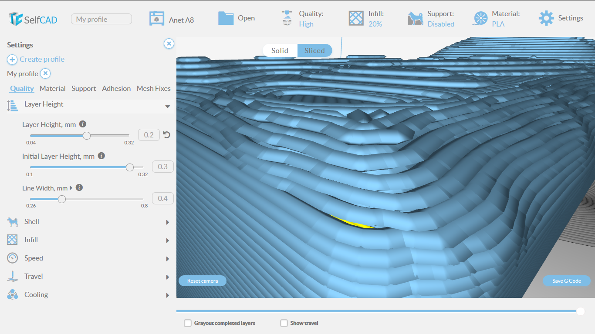Image resolution: width=595 pixels, height=334 pixels.
Task: Click the Support icon in top bar
Action: [x=416, y=18]
